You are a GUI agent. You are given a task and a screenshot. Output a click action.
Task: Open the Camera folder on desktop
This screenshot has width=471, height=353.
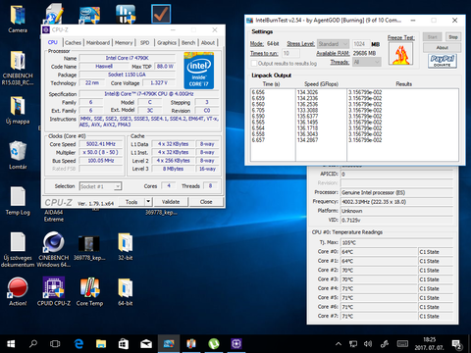[x=18, y=19]
